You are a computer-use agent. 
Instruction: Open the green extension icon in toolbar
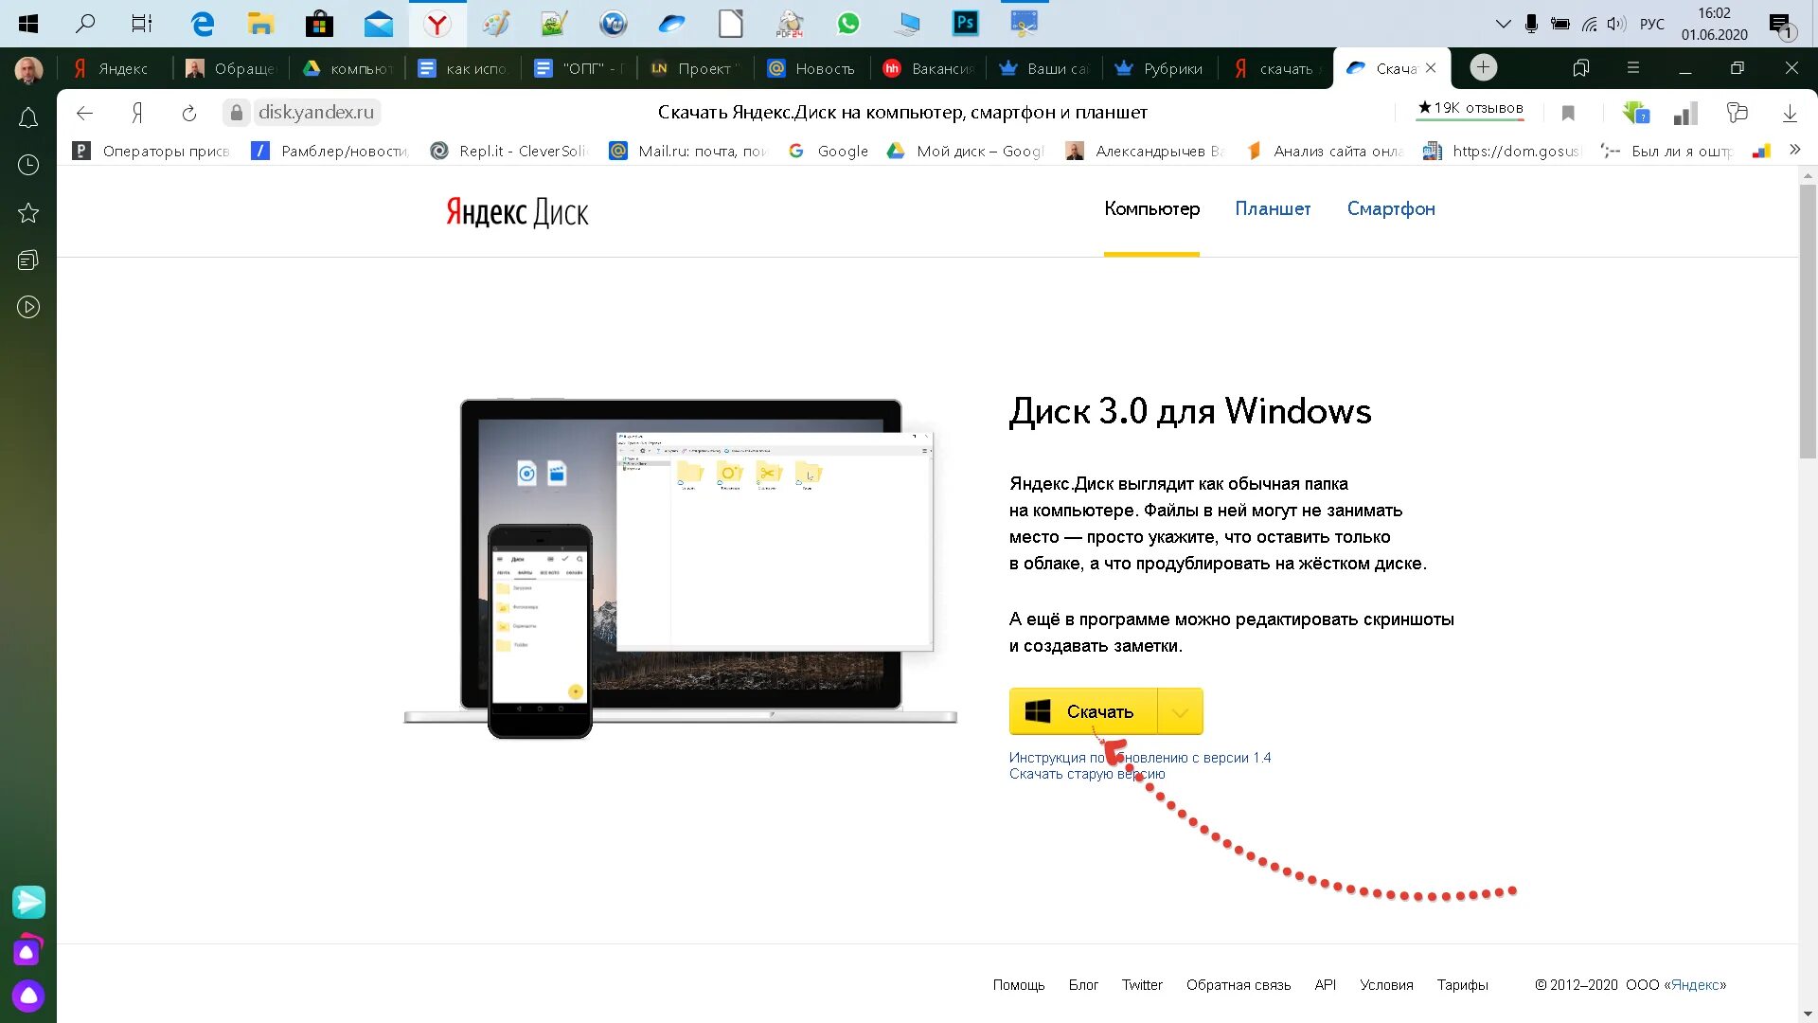[1635, 113]
